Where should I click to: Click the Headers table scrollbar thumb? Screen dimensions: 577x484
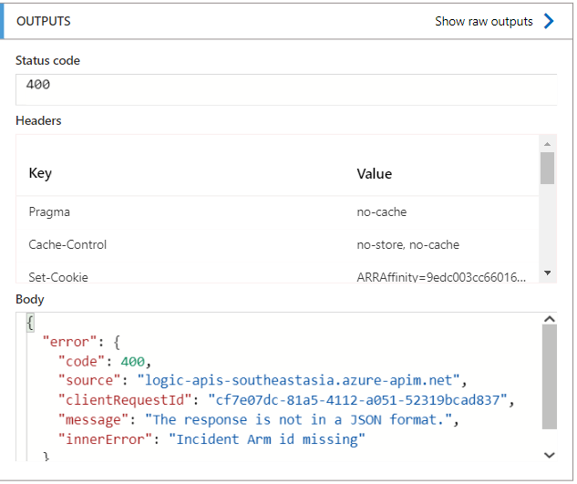(547, 168)
